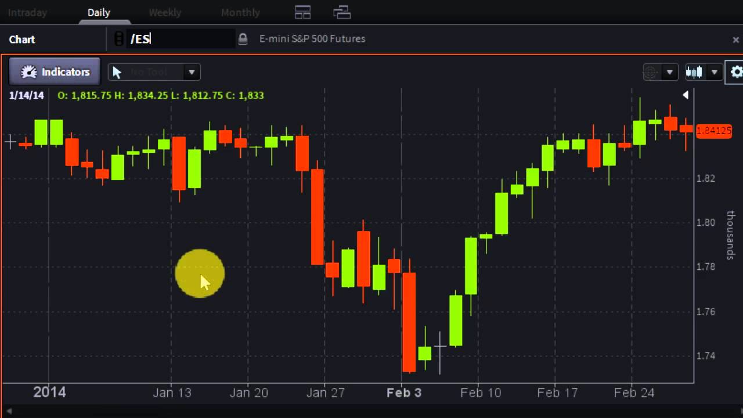743x418 pixels.
Task: Click the /ES symbol input field
Action: (181, 39)
